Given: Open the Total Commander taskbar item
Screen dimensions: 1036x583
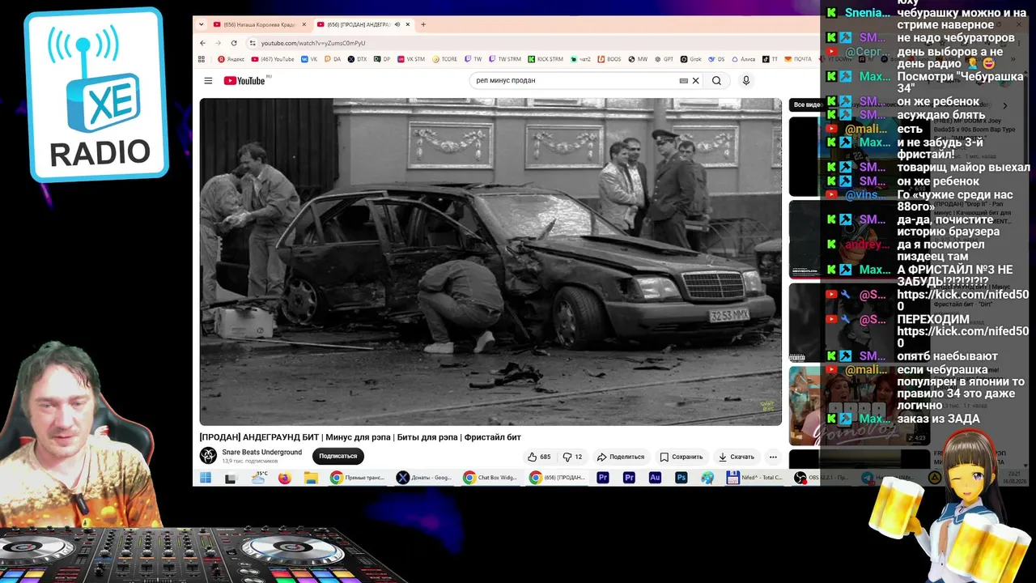Looking at the screenshot, I should pos(754,478).
